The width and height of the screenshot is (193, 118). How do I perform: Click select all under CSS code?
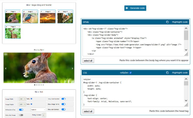[x=88, y=111]
